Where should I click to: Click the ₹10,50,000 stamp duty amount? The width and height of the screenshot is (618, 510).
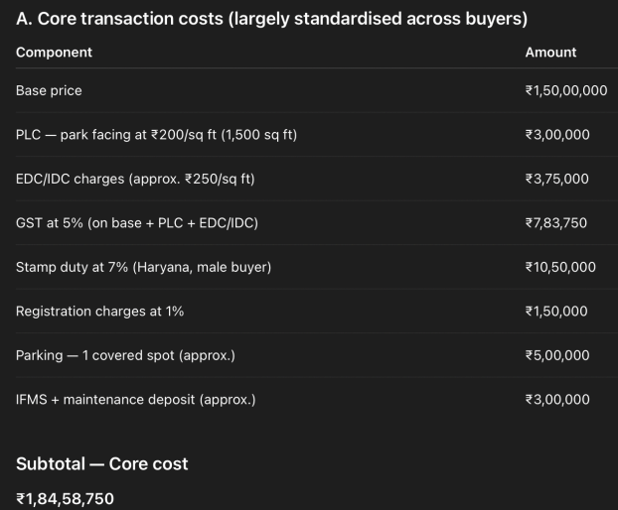pyautogui.click(x=560, y=267)
